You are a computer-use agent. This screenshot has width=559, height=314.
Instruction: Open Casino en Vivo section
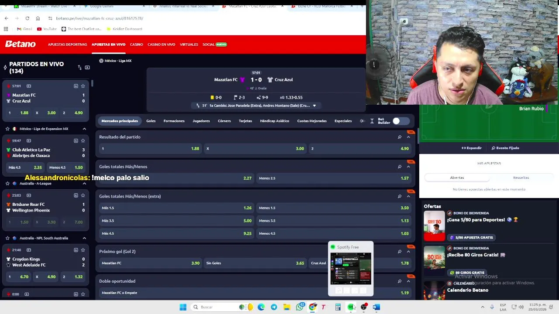click(161, 44)
